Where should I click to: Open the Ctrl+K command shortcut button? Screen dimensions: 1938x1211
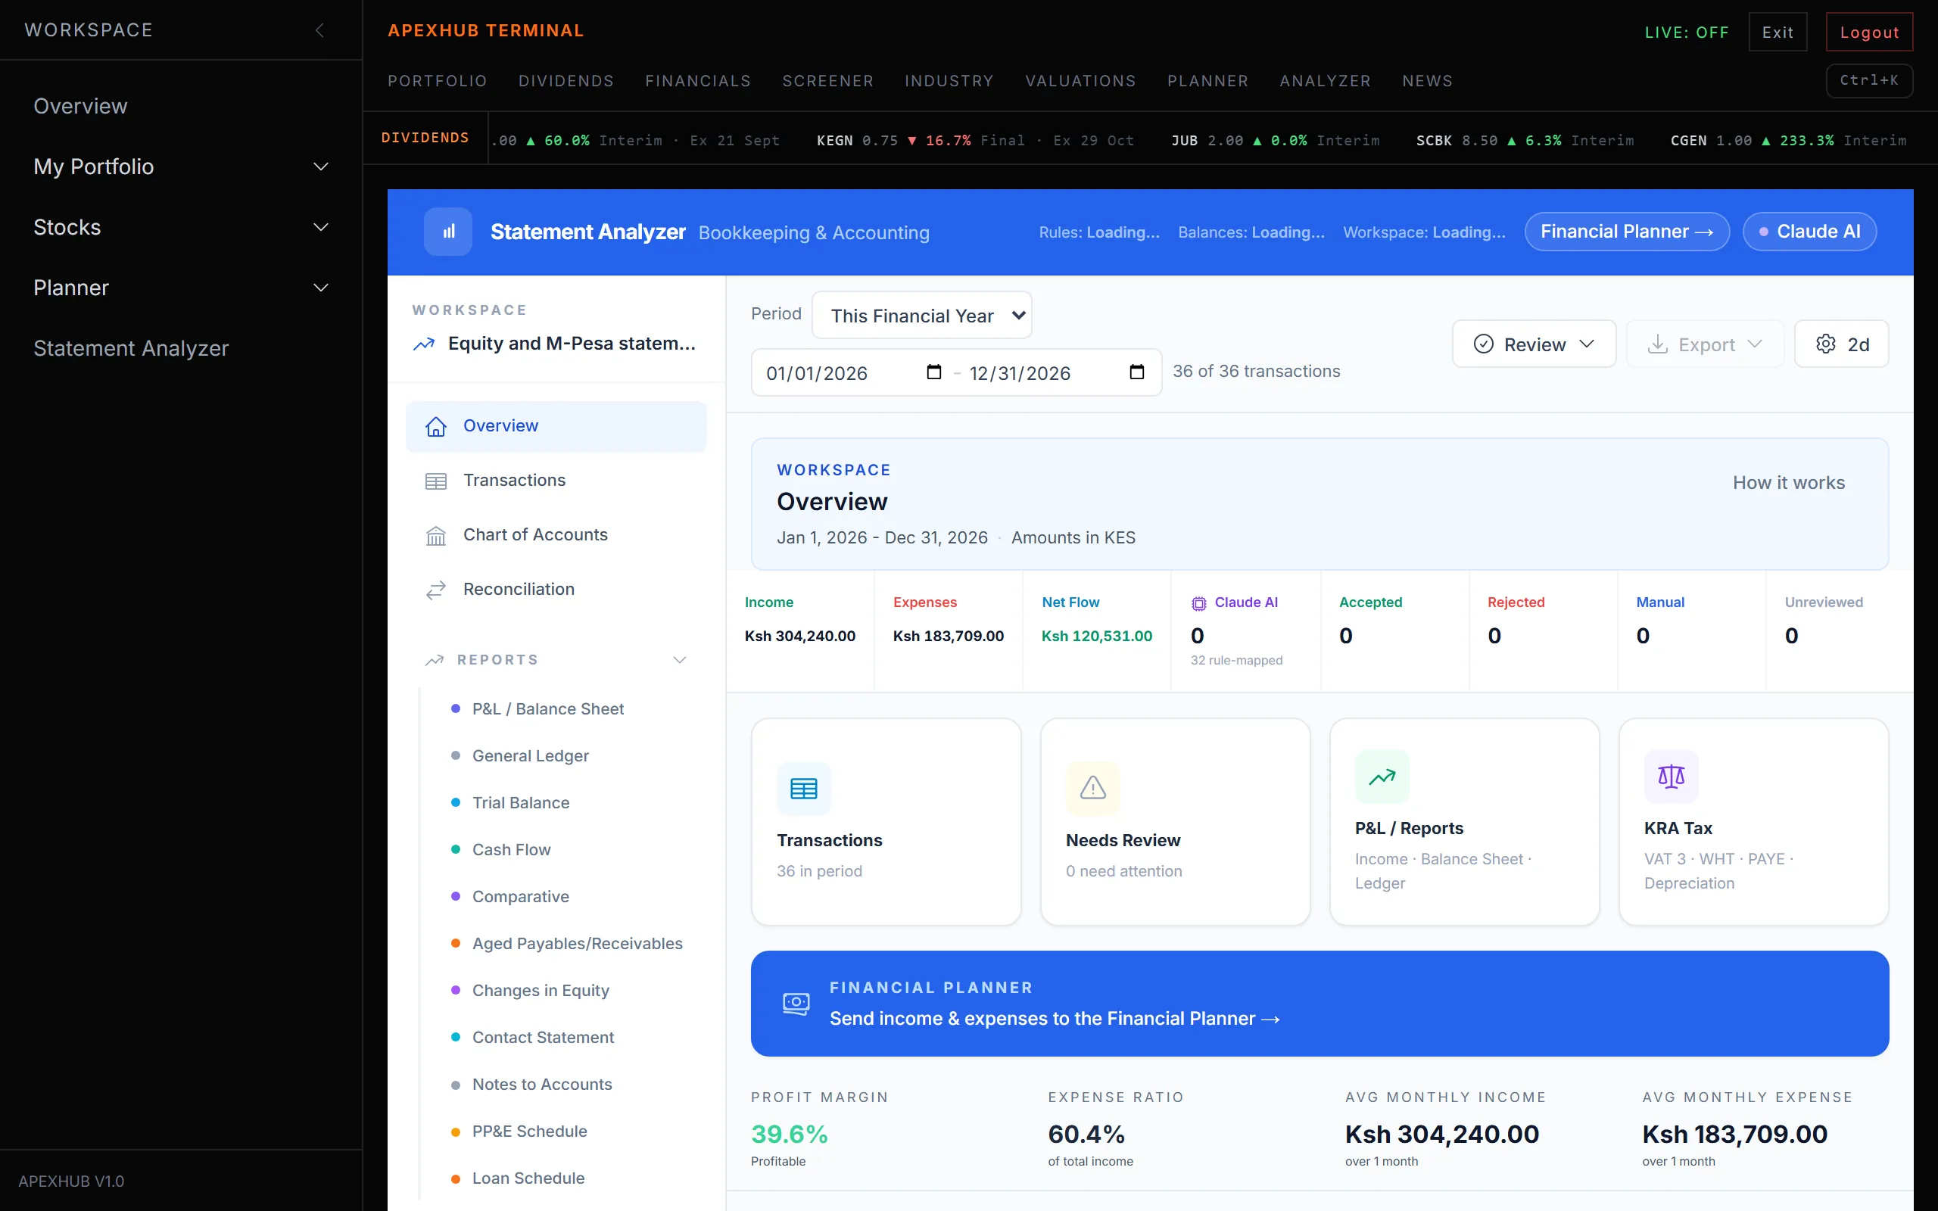(x=1869, y=80)
